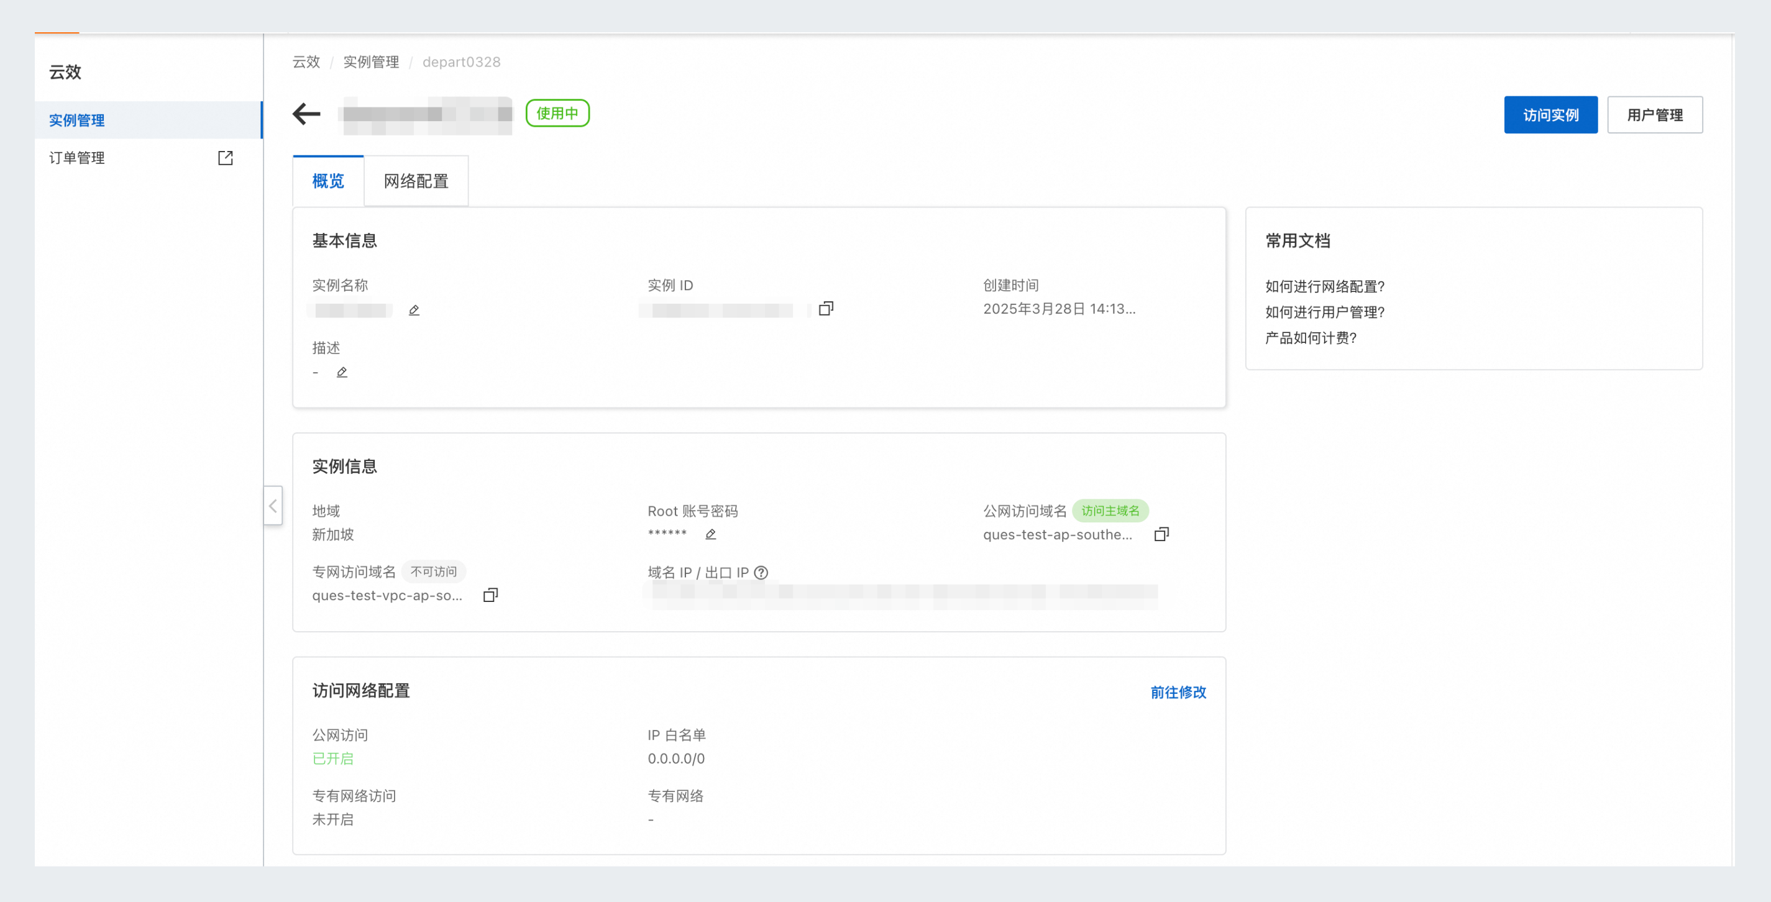Open doc 产品如何计费?
This screenshot has width=1771, height=902.
click(1311, 337)
